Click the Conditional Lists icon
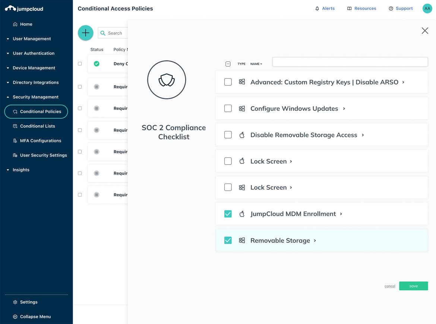 (15, 126)
